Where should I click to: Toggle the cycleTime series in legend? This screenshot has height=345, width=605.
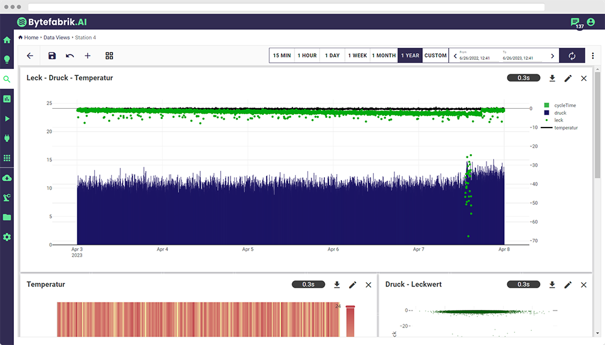(x=564, y=105)
